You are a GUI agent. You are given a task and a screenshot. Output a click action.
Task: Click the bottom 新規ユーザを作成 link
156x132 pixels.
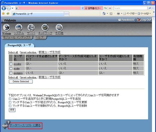tap(49, 77)
